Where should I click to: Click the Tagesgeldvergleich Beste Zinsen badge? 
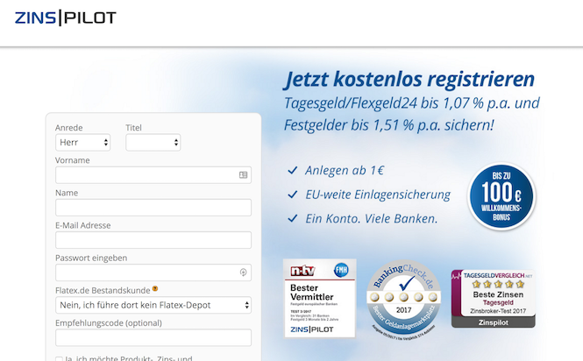pos(494,299)
